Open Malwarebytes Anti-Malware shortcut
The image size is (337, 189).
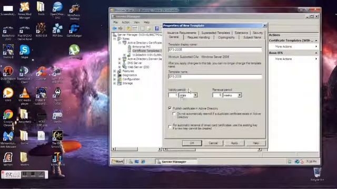[8, 139]
